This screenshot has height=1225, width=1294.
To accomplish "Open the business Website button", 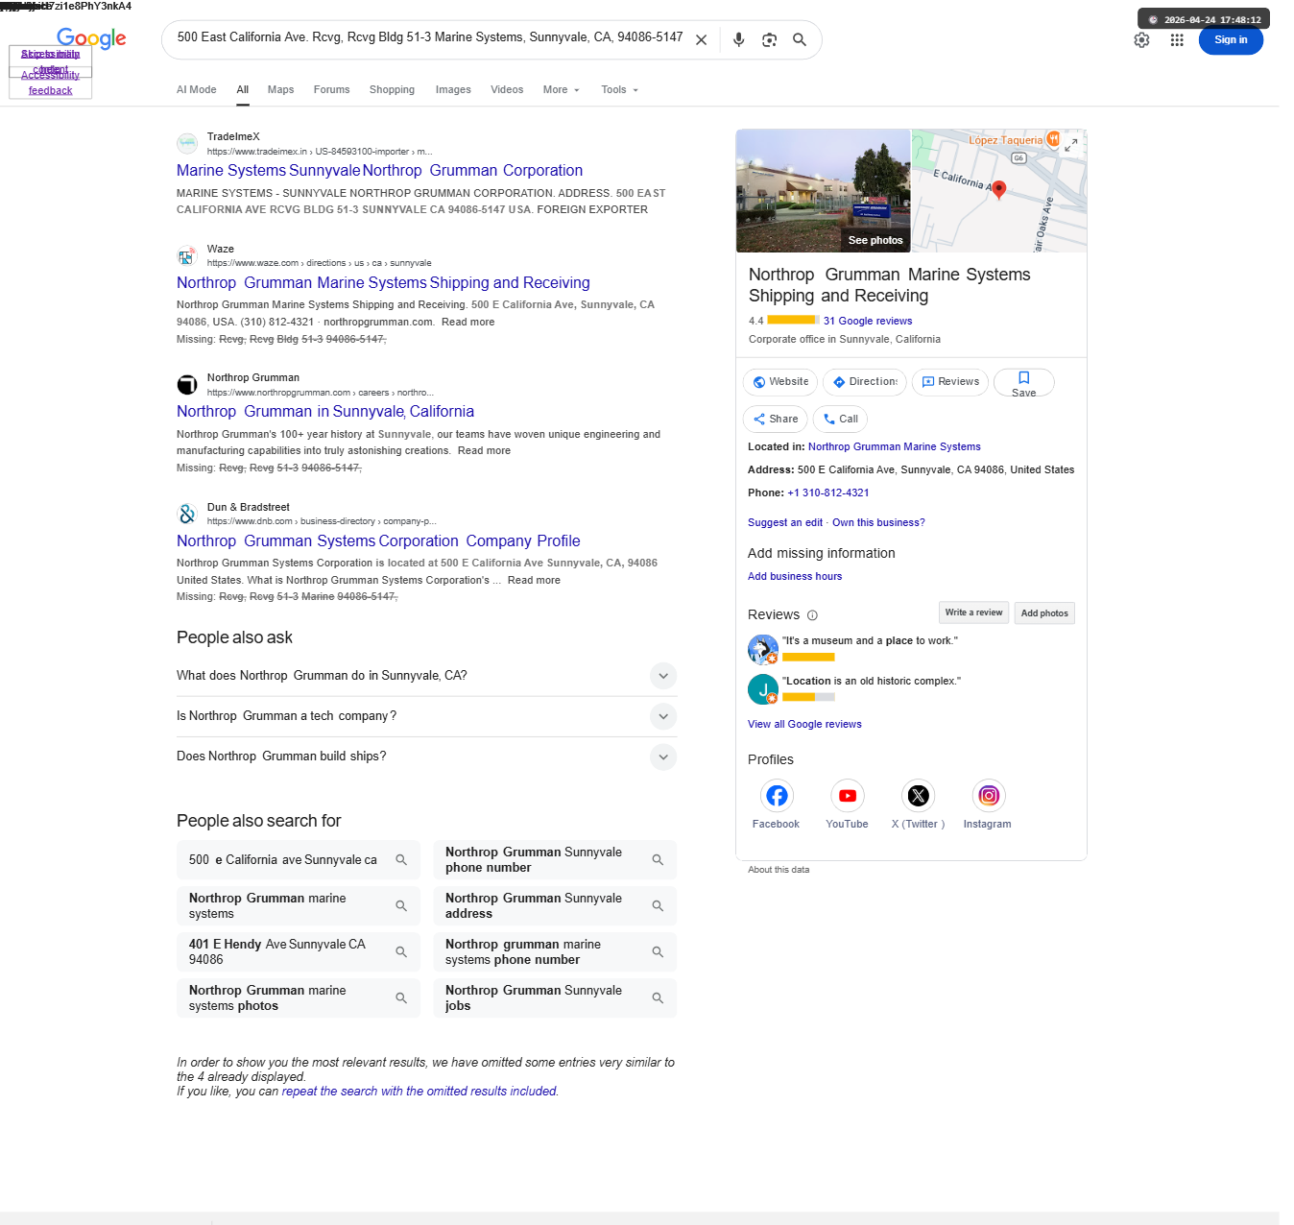I will 780,382.
